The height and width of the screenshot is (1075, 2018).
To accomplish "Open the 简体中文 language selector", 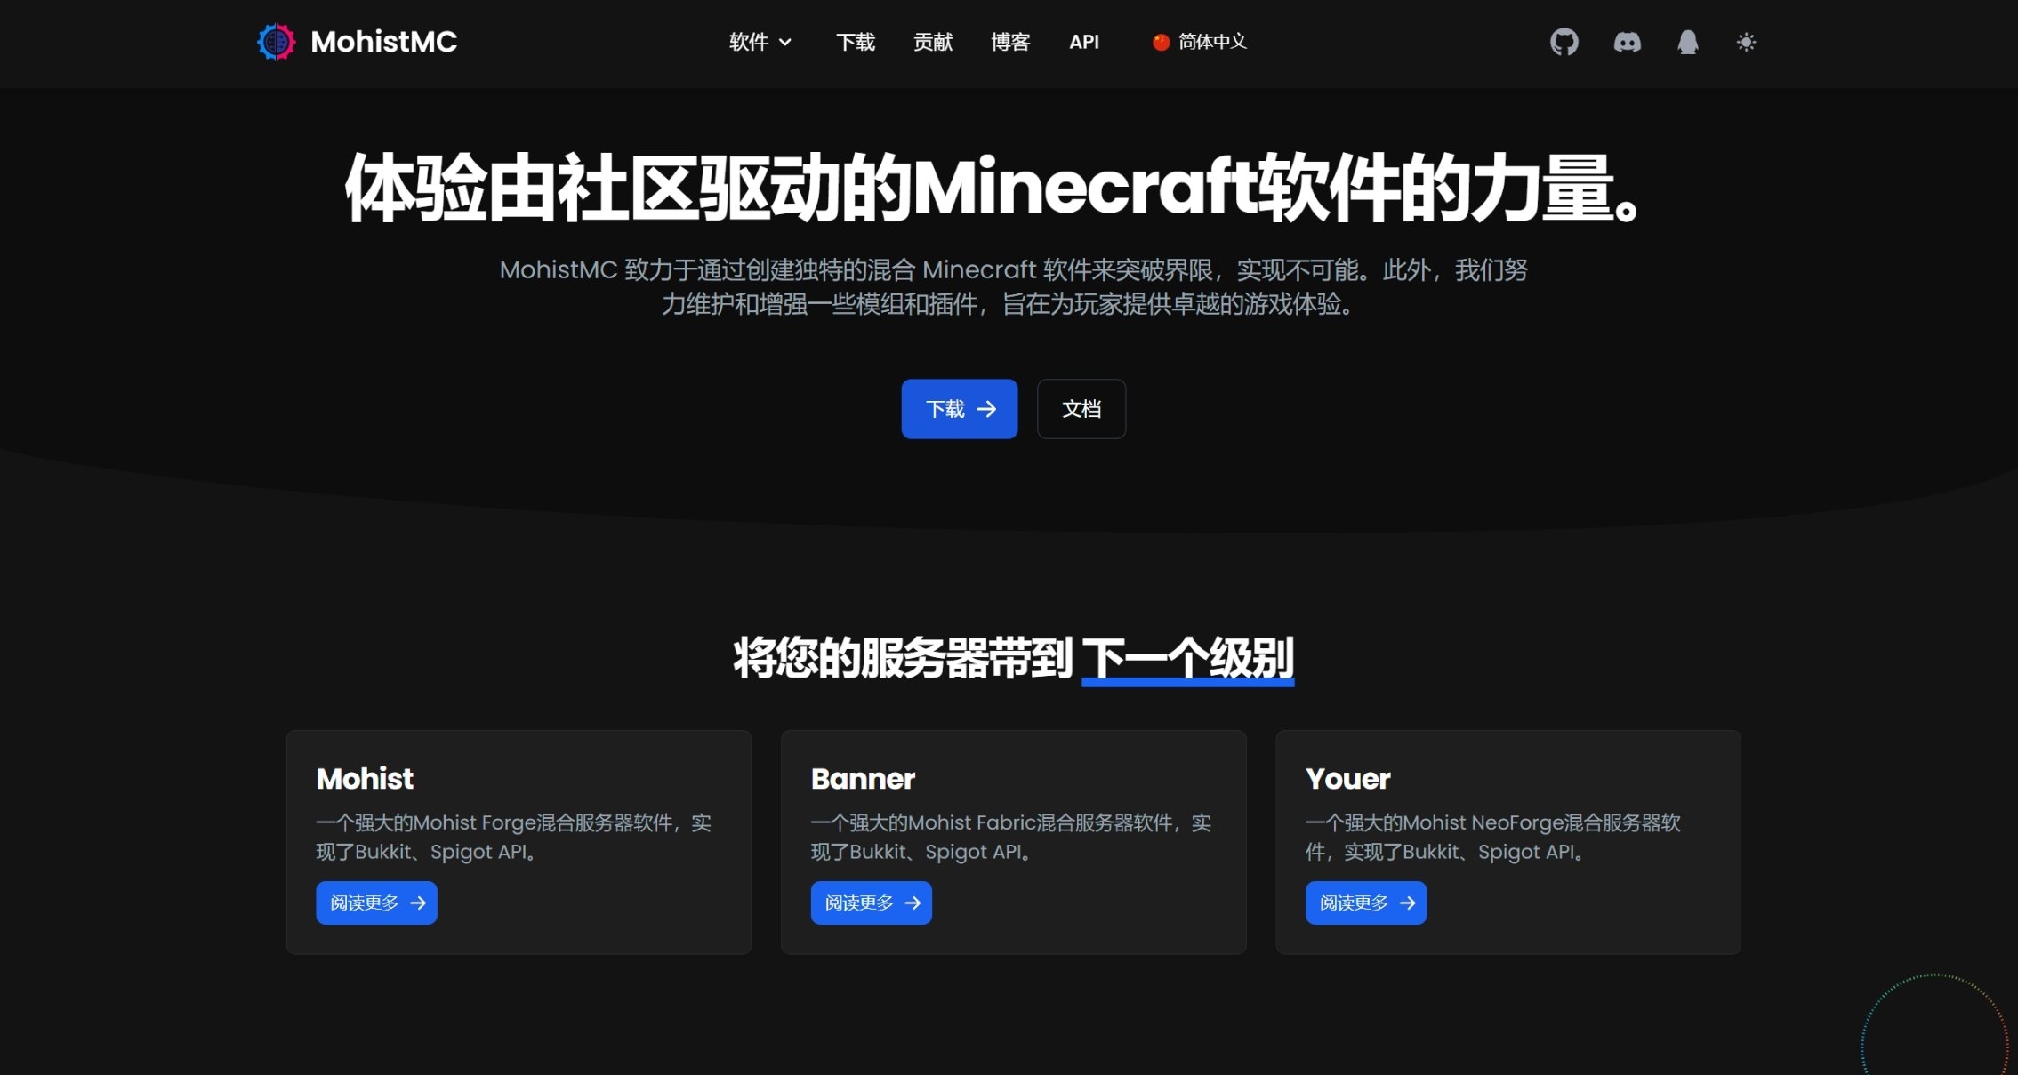I will pos(1200,42).
